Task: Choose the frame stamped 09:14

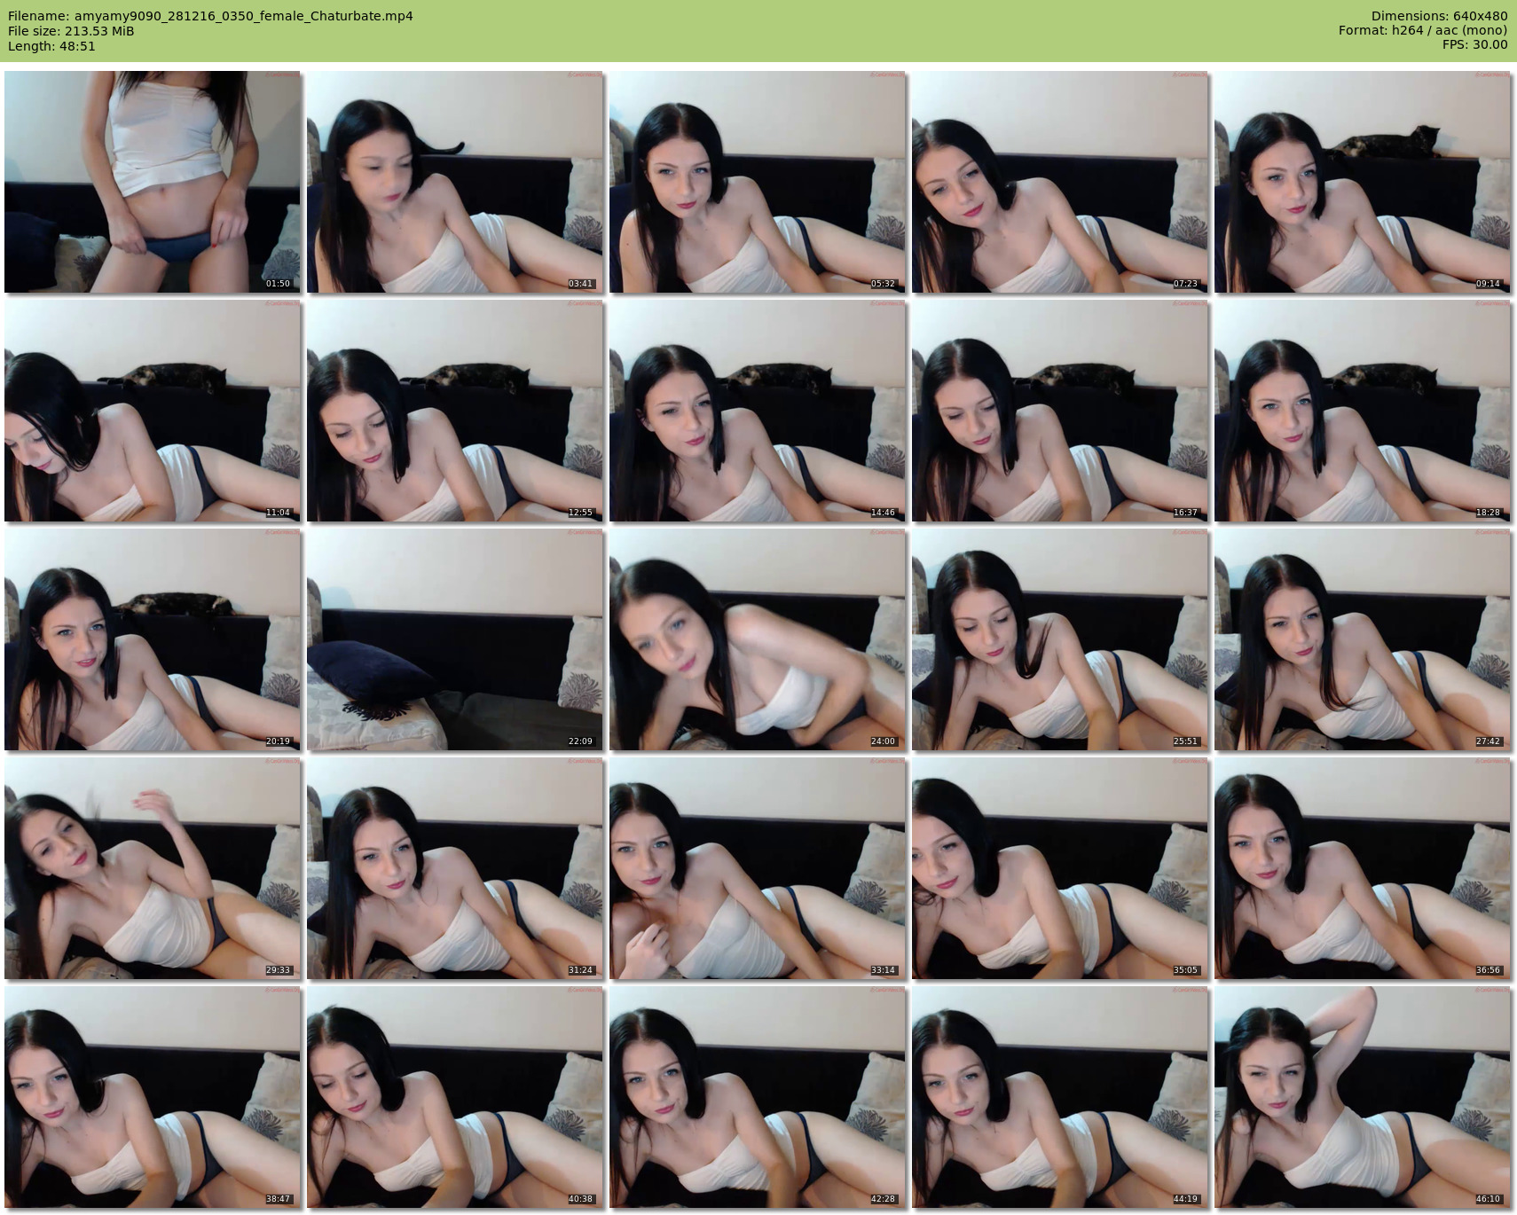Action: point(1362,182)
